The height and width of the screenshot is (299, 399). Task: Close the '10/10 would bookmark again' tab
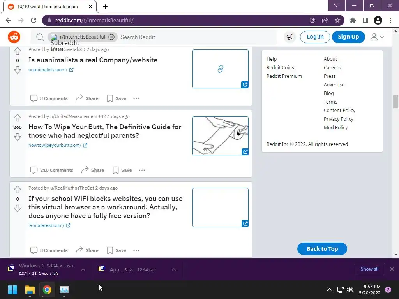(90, 7)
